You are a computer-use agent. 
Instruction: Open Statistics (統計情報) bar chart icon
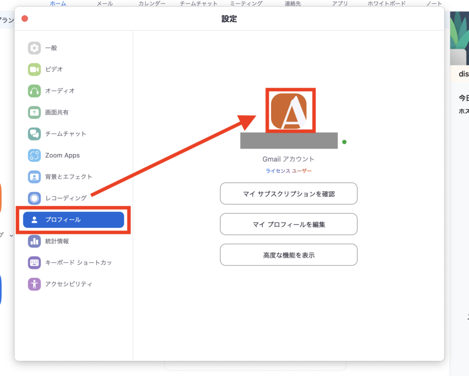[x=34, y=241]
